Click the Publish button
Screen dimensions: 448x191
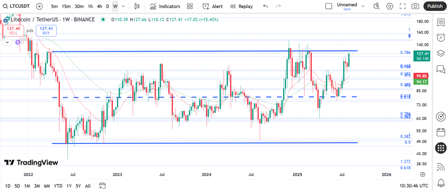(x=435, y=6)
